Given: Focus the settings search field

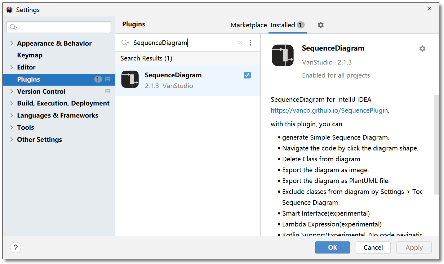Looking at the screenshot, I should point(59,27).
